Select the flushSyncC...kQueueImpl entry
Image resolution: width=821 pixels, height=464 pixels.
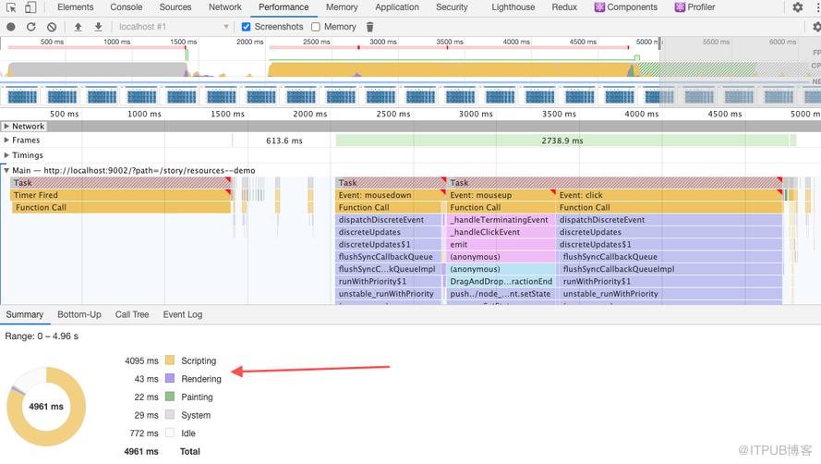pos(390,269)
